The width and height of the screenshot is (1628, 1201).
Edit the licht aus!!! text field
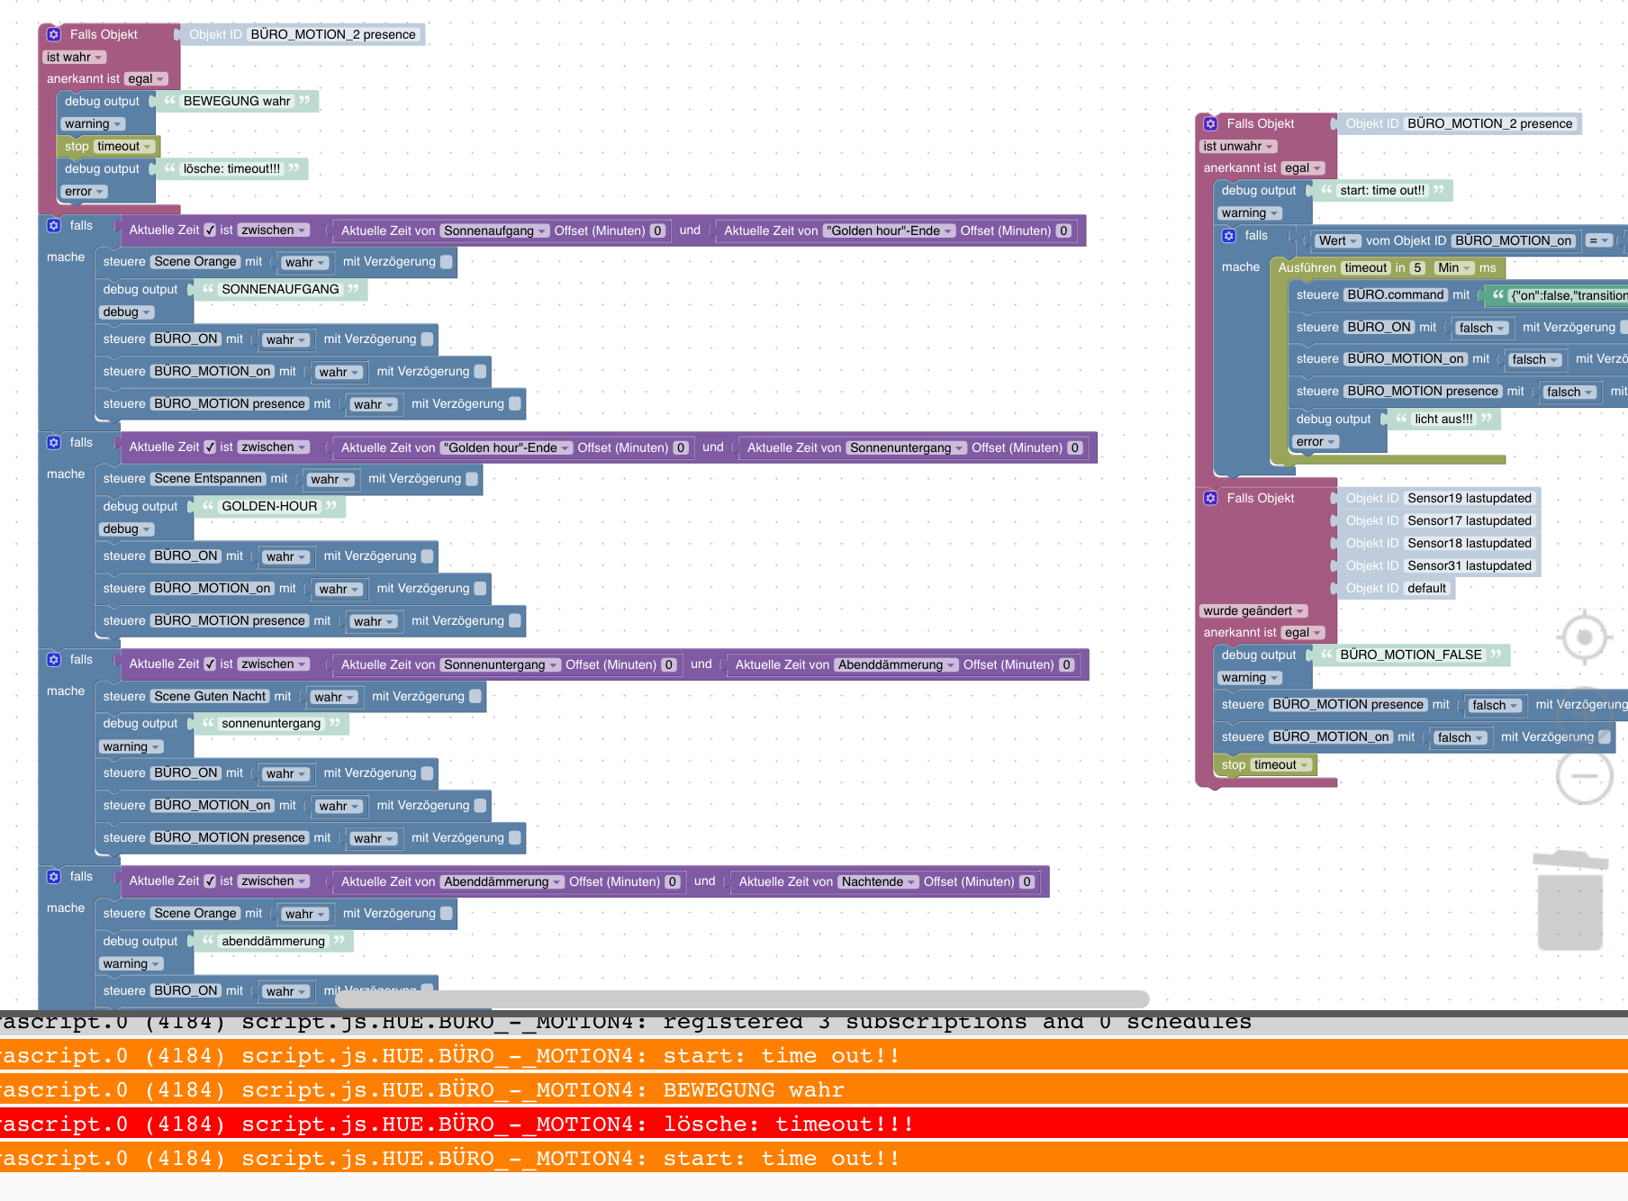point(1443,419)
